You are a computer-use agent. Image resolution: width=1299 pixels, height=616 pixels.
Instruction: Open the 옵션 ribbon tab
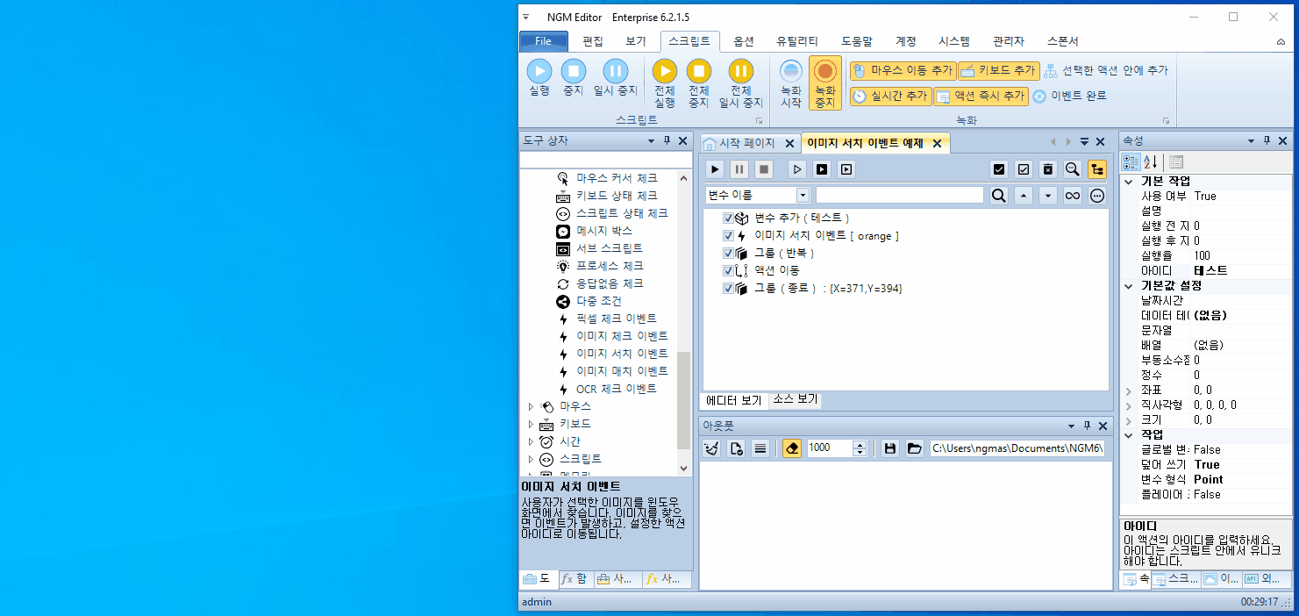744,41
